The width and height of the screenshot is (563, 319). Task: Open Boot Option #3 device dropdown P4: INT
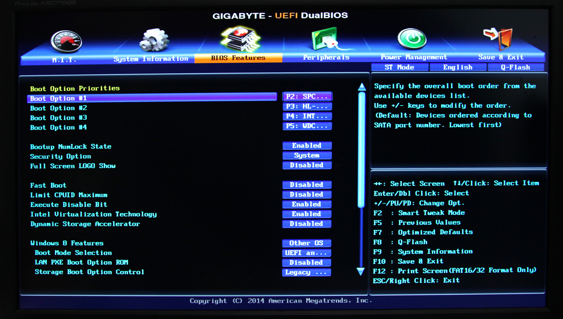point(307,116)
